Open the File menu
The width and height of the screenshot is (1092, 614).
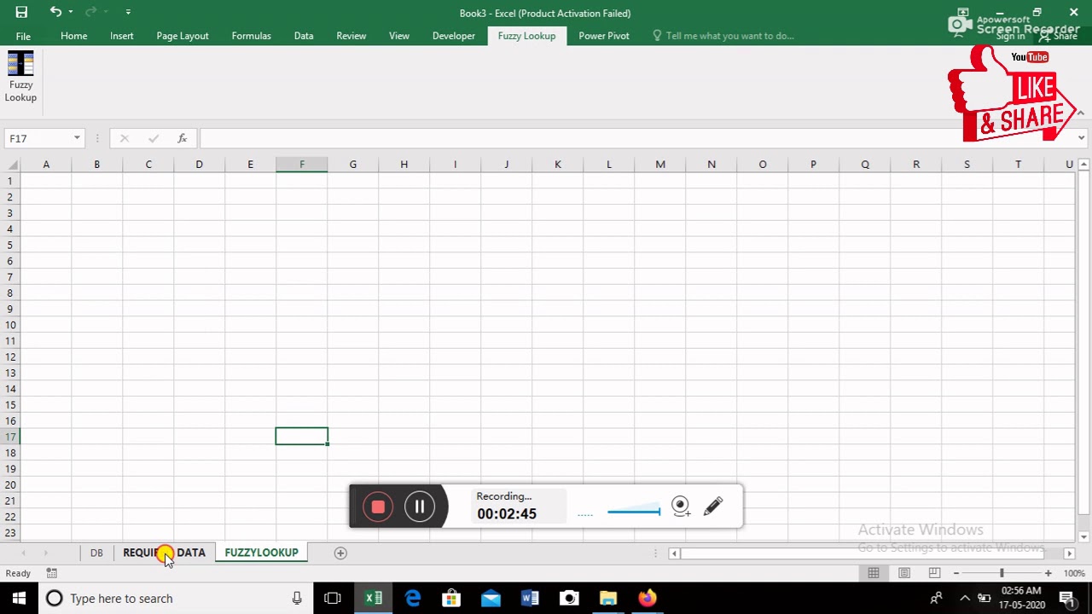23,36
